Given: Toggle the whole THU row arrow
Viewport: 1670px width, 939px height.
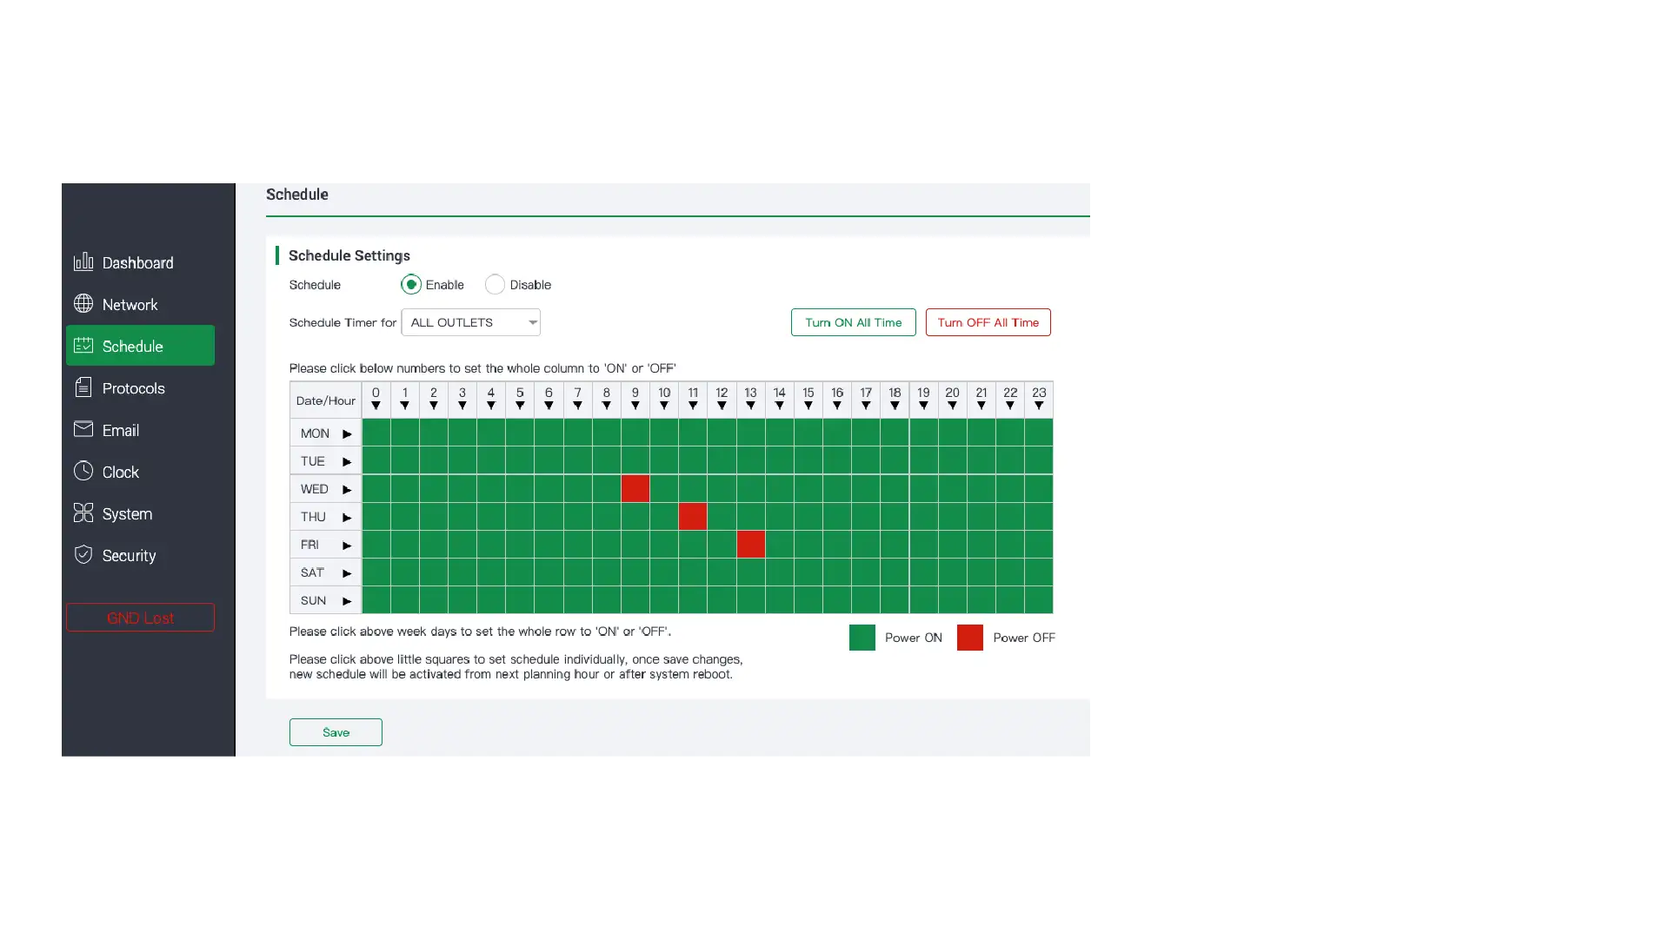Looking at the screenshot, I should (x=347, y=517).
